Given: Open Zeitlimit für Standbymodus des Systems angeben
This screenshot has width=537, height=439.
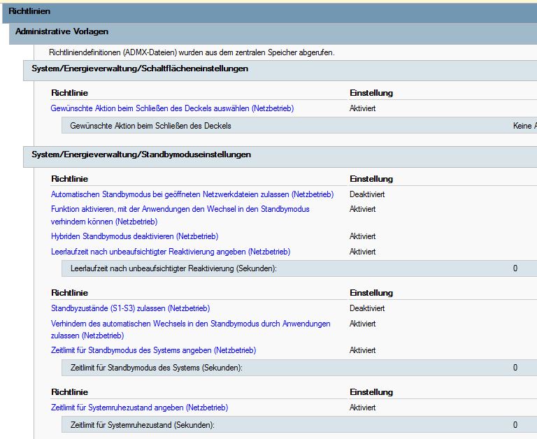Looking at the screenshot, I should (153, 350).
